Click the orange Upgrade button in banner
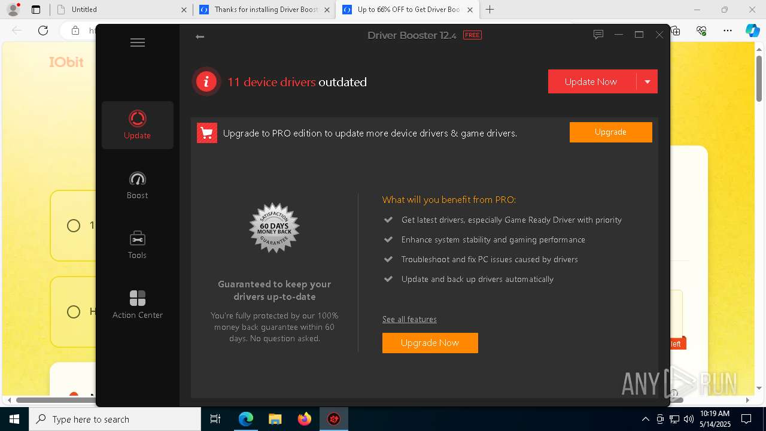This screenshot has width=766, height=431. [610, 132]
